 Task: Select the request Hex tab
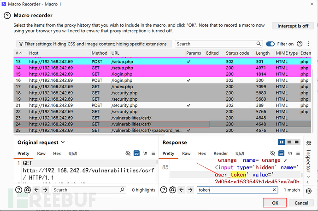click(x=57, y=153)
